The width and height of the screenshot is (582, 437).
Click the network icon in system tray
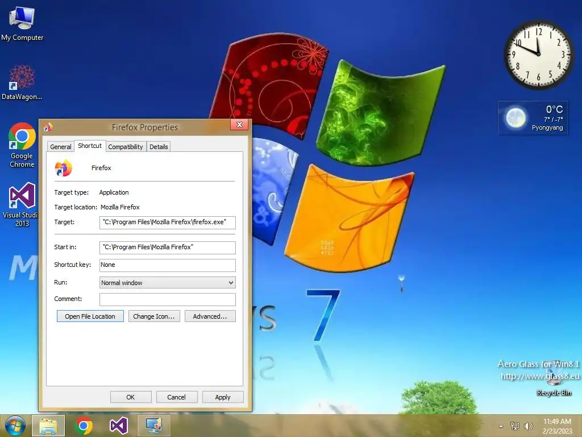(x=515, y=426)
